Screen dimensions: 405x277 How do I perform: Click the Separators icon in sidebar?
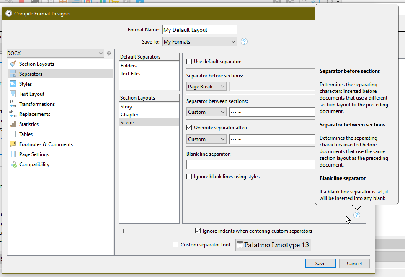coord(13,74)
